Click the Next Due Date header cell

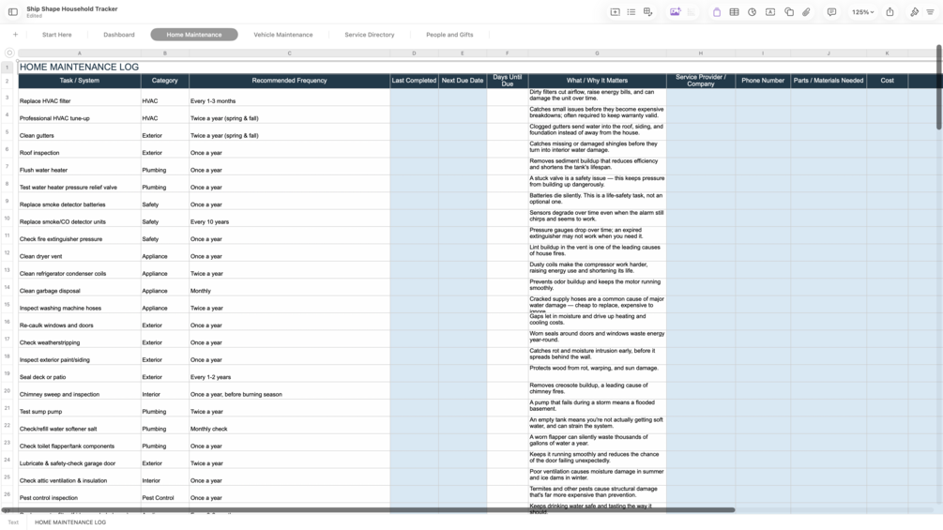[x=463, y=81]
